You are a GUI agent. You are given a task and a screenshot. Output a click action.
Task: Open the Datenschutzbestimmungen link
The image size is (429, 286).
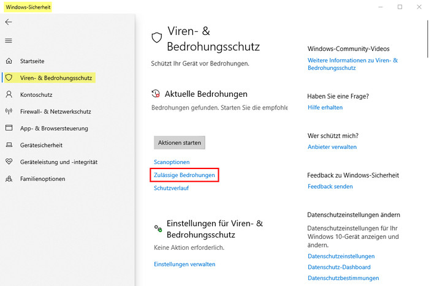(x=343, y=278)
